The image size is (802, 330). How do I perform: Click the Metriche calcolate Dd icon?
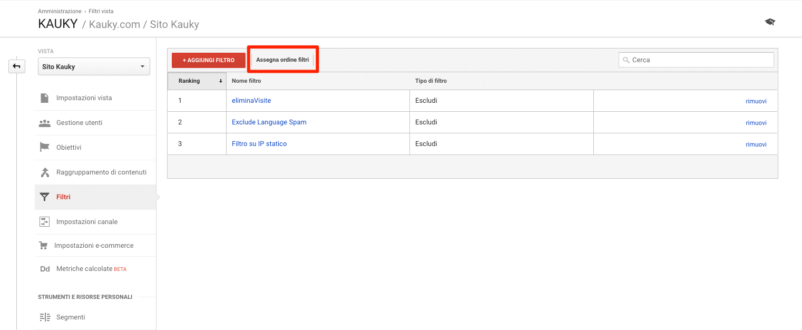[45, 268]
